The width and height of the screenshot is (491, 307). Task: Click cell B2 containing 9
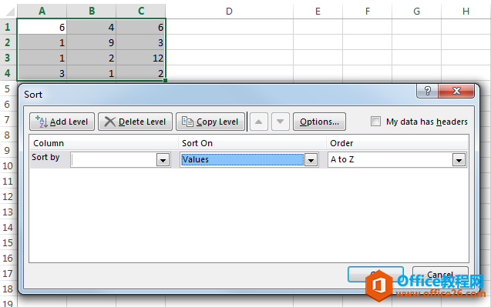(92, 42)
